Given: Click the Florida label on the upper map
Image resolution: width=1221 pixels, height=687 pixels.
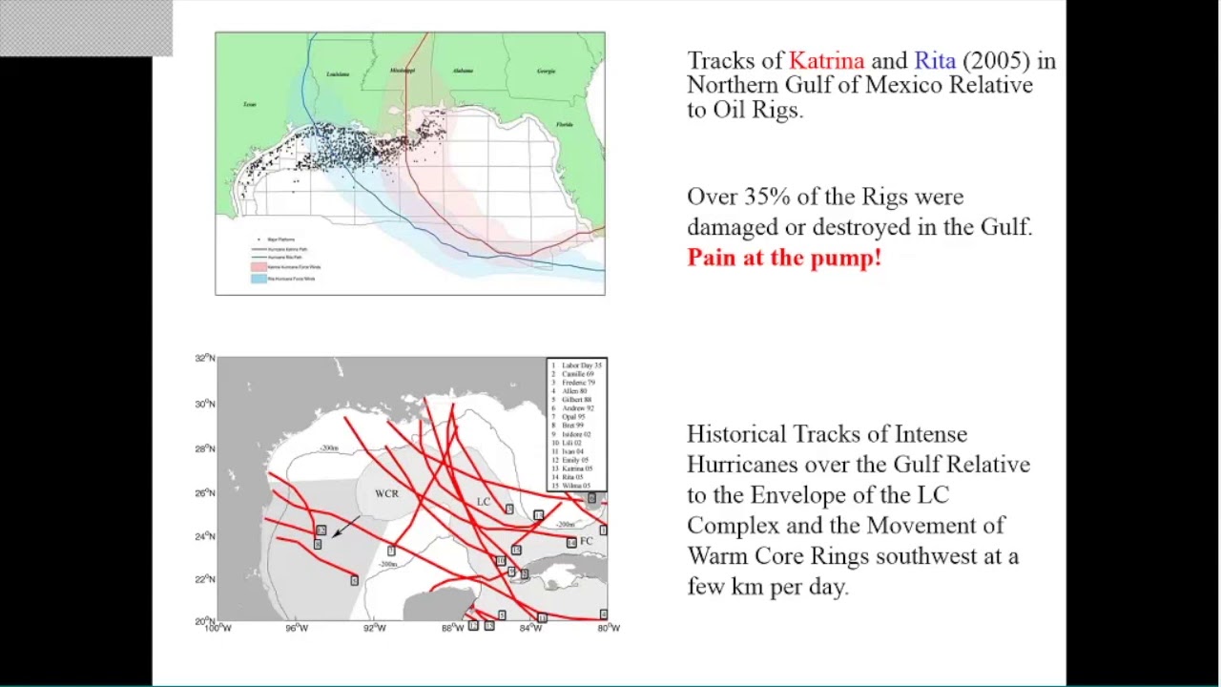Looking at the screenshot, I should coord(565,124).
